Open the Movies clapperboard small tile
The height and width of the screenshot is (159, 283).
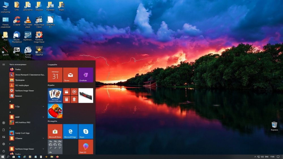pyautogui.click(x=67, y=92)
